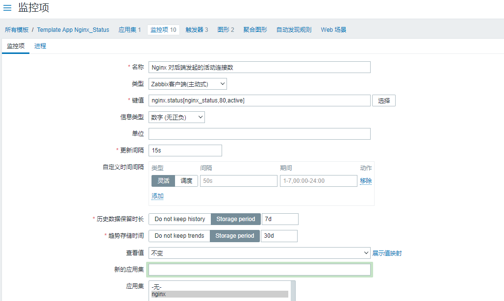The image size is (504, 301).
Task: Switch to the 进程 tab
Action: (40, 46)
